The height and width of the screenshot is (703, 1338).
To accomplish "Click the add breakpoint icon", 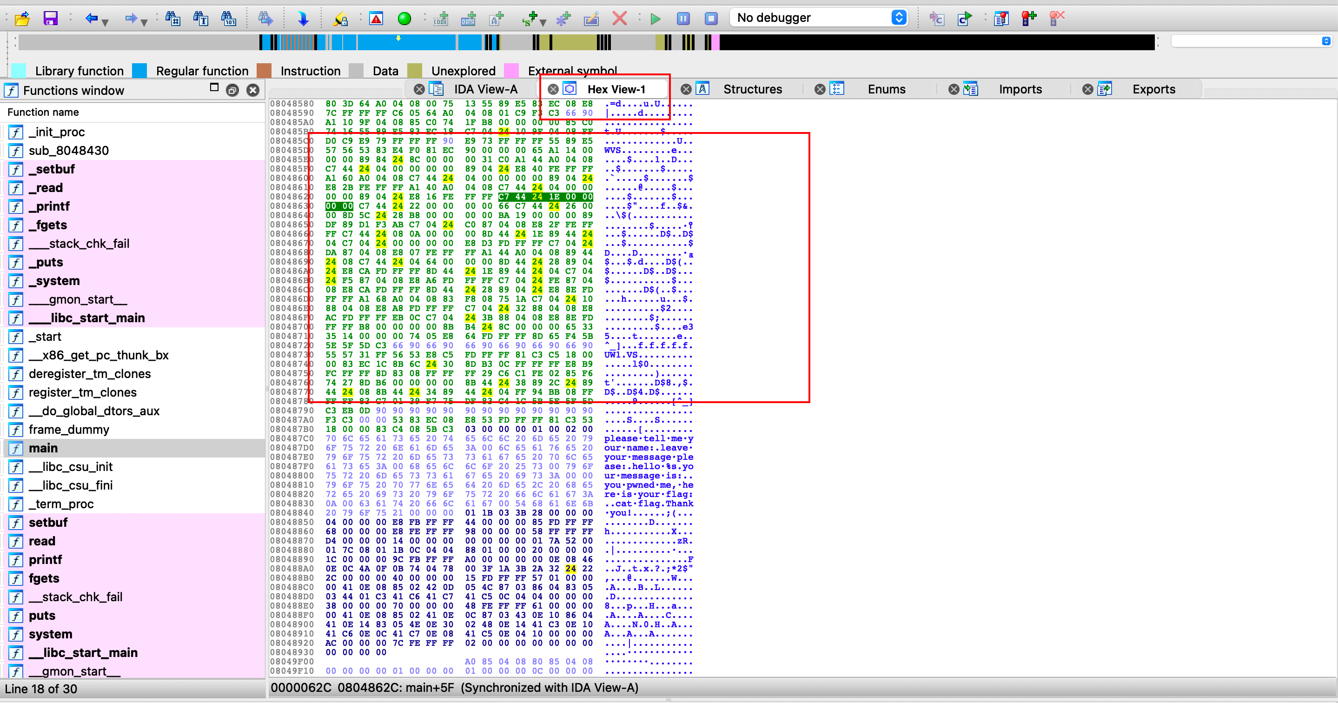I will click(1028, 18).
